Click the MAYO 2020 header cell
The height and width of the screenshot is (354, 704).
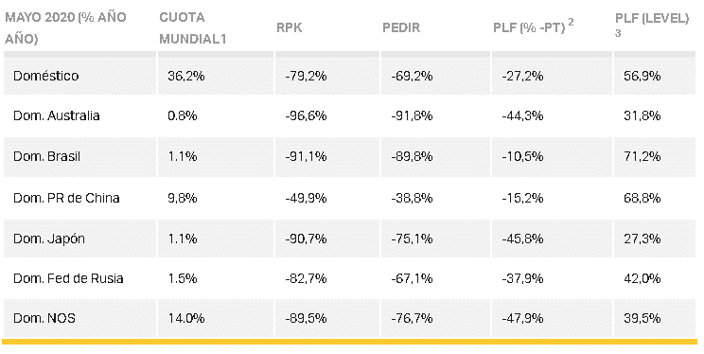65,28
